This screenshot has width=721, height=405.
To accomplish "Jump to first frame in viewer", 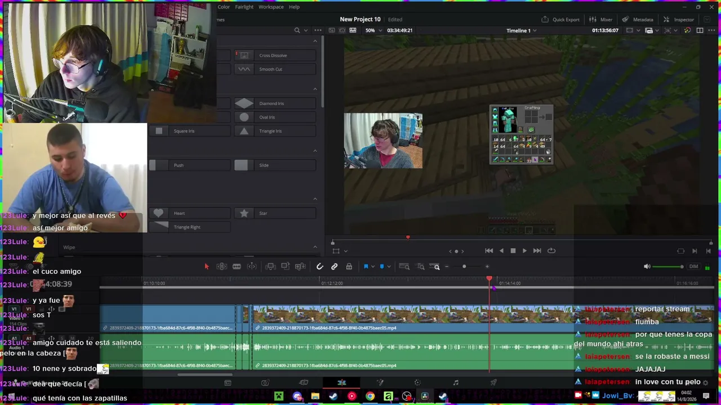I will (489, 251).
